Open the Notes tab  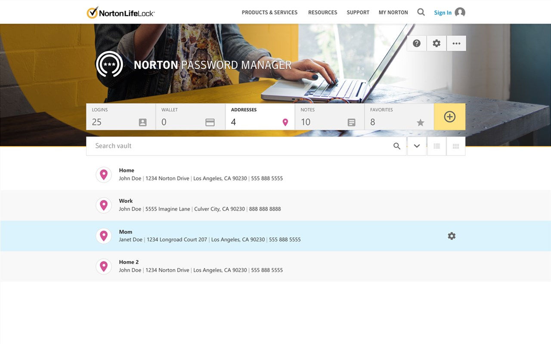pyautogui.click(x=329, y=117)
